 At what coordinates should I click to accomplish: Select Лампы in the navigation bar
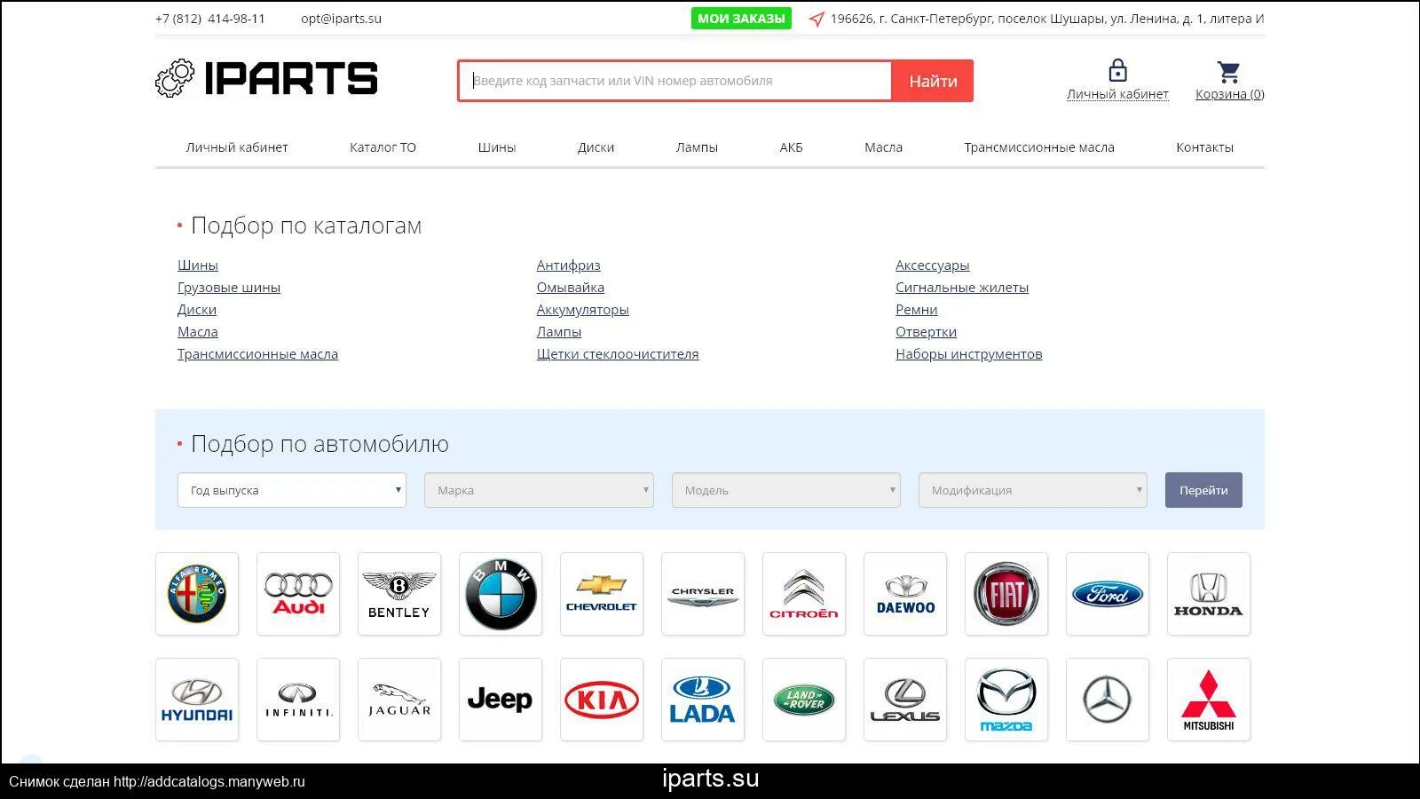(x=697, y=147)
